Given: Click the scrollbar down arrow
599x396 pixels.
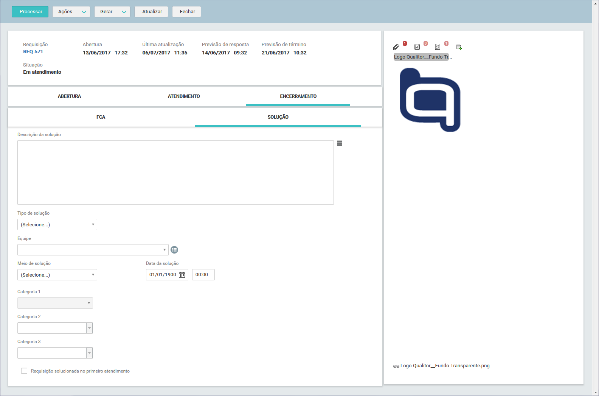Looking at the screenshot, I should 596,393.
